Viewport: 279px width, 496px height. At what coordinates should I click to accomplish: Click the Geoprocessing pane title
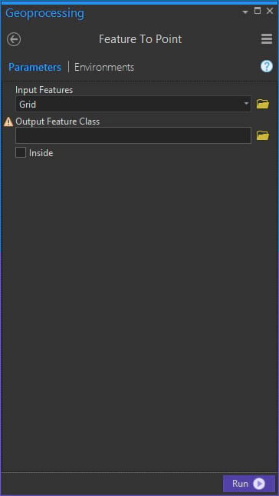click(x=44, y=13)
